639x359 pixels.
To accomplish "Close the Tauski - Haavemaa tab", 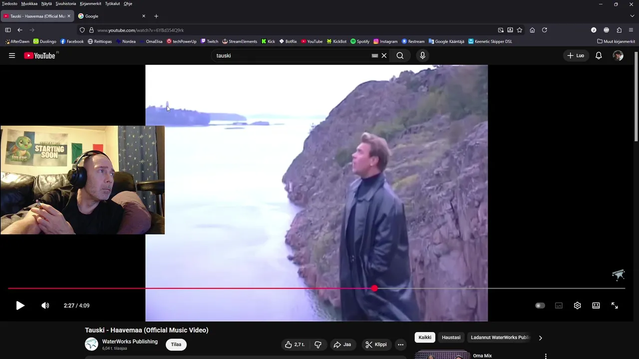I will [69, 16].
